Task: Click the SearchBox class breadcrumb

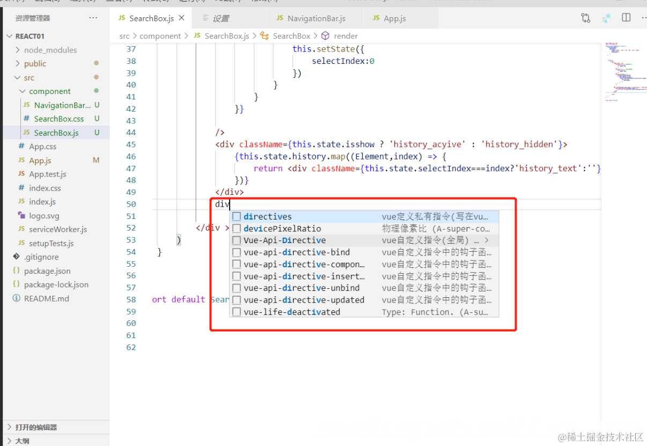Action: 292,36
